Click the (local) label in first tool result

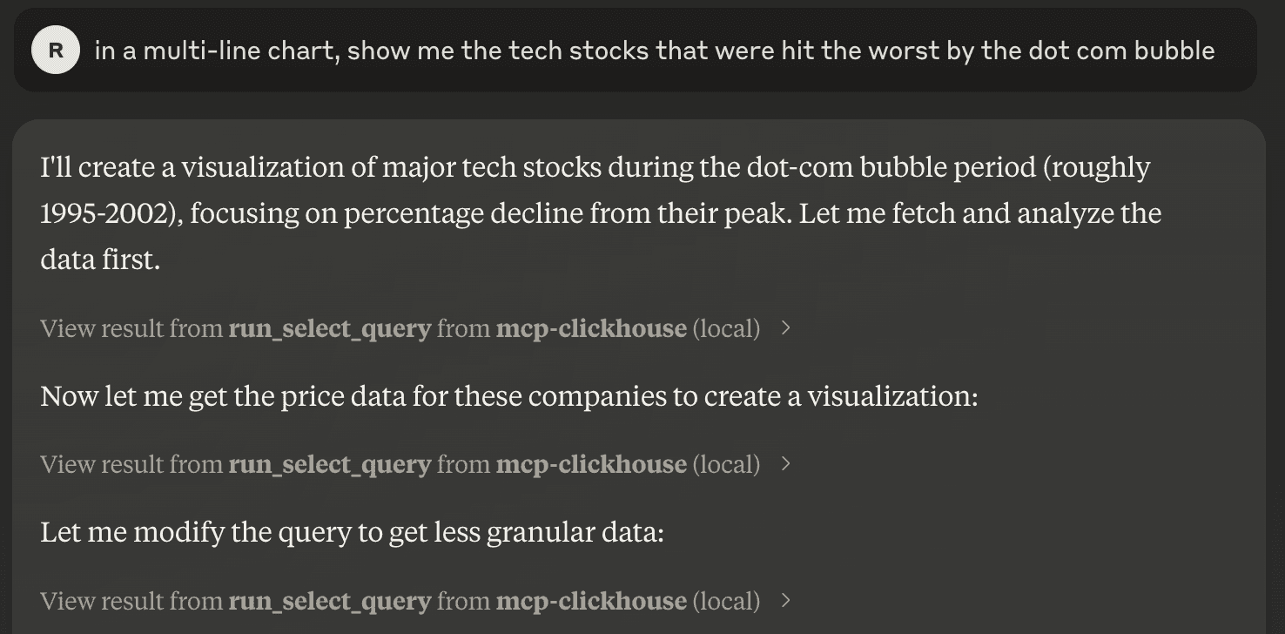pos(726,328)
